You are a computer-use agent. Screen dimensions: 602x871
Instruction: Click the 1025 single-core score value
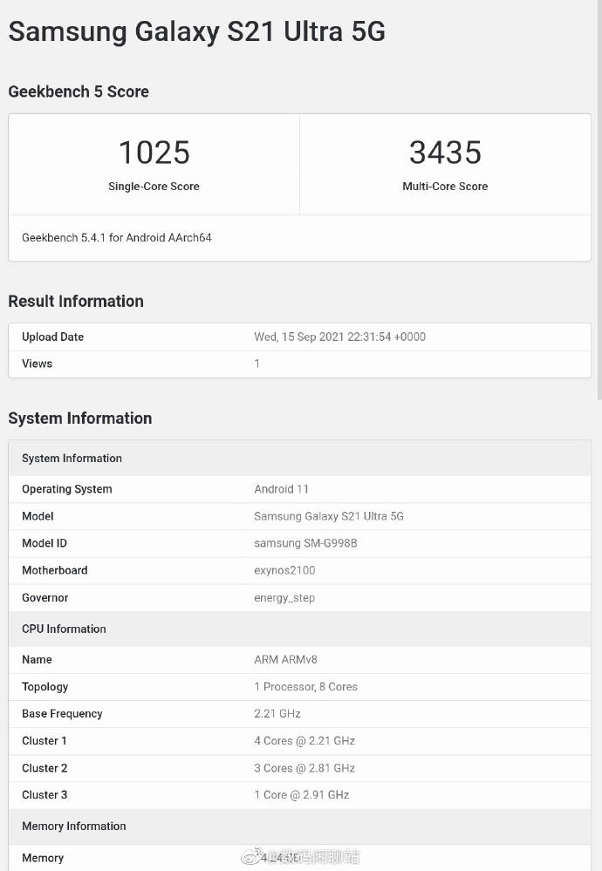click(154, 153)
